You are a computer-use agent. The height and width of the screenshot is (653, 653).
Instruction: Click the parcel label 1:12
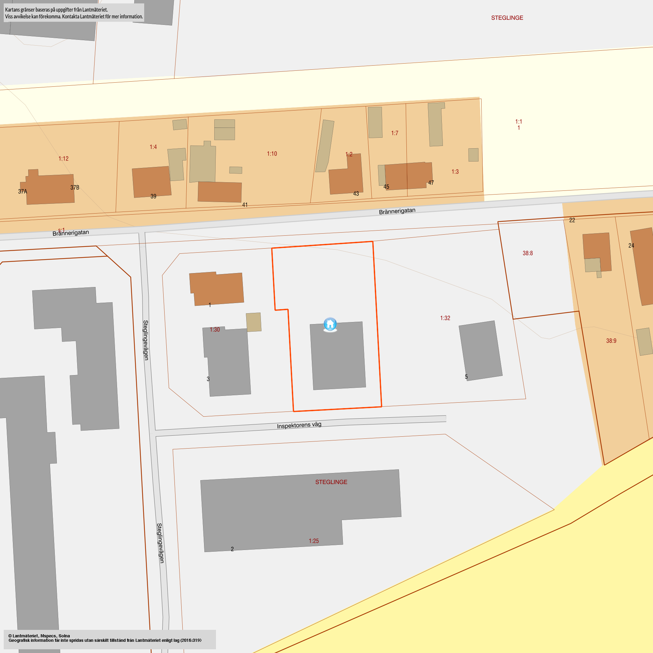pyautogui.click(x=63, y=158)
